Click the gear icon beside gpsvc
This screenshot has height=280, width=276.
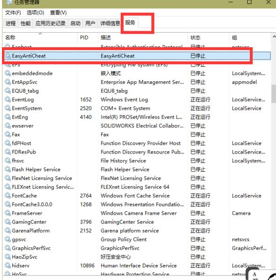tap(8, 240)
